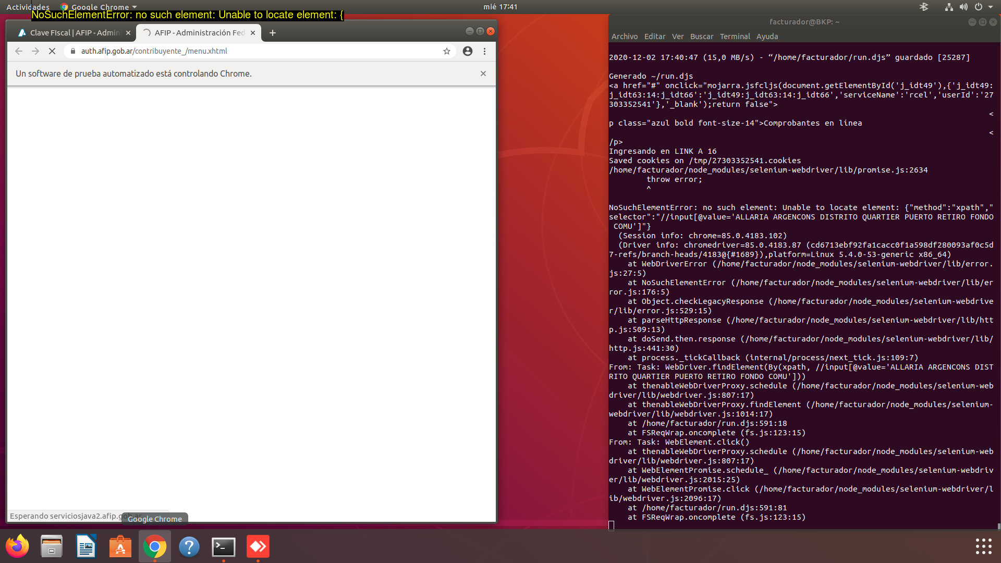Screen dimensions: 1001x563
Task: Open clock and calendar mié 17:41
Action: pyautogui.click(x=500, y=7)
